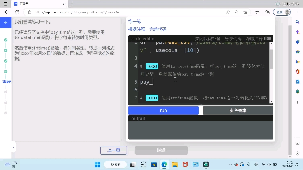Open search in the Edge sidebar
Screen dimensions: 303x170
point(297,22)
